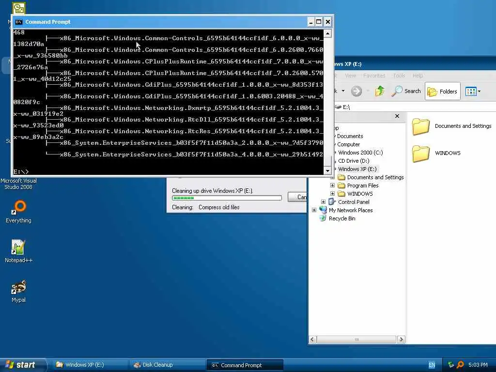Click the network tray icon
Screen dimensions: 496x372
(x=451, y=365)
